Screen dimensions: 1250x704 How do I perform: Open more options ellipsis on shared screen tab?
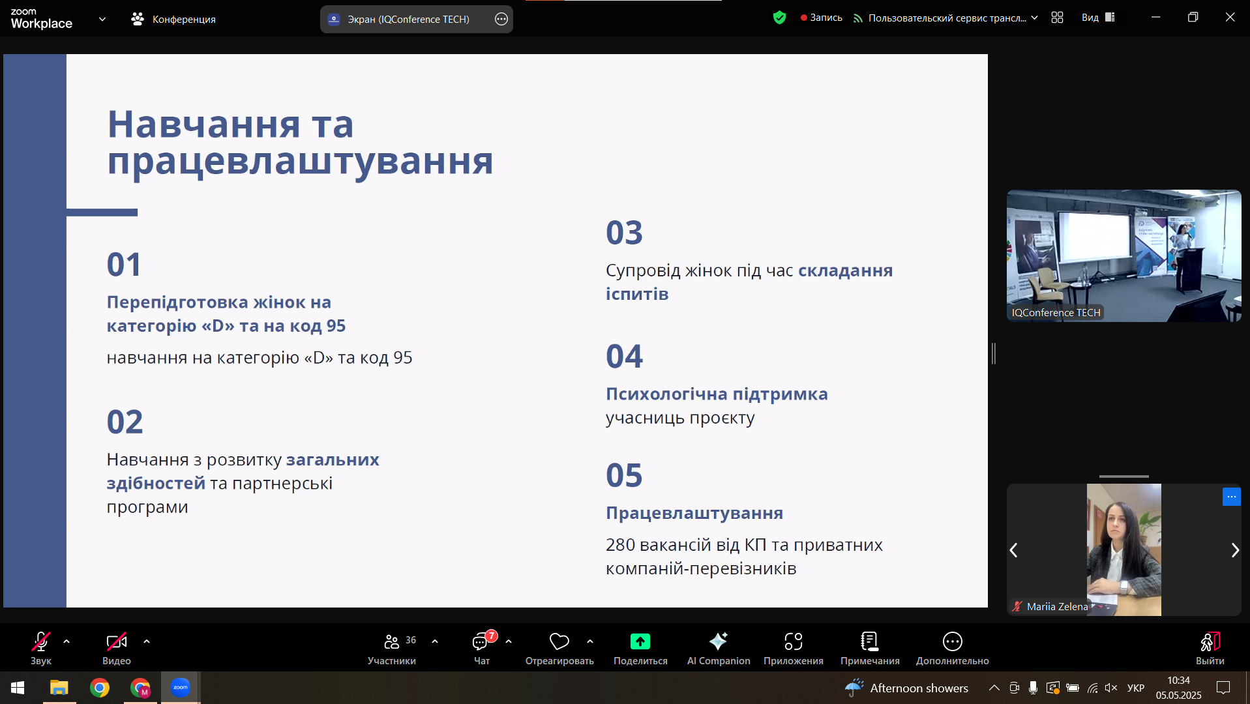(501, 19)
